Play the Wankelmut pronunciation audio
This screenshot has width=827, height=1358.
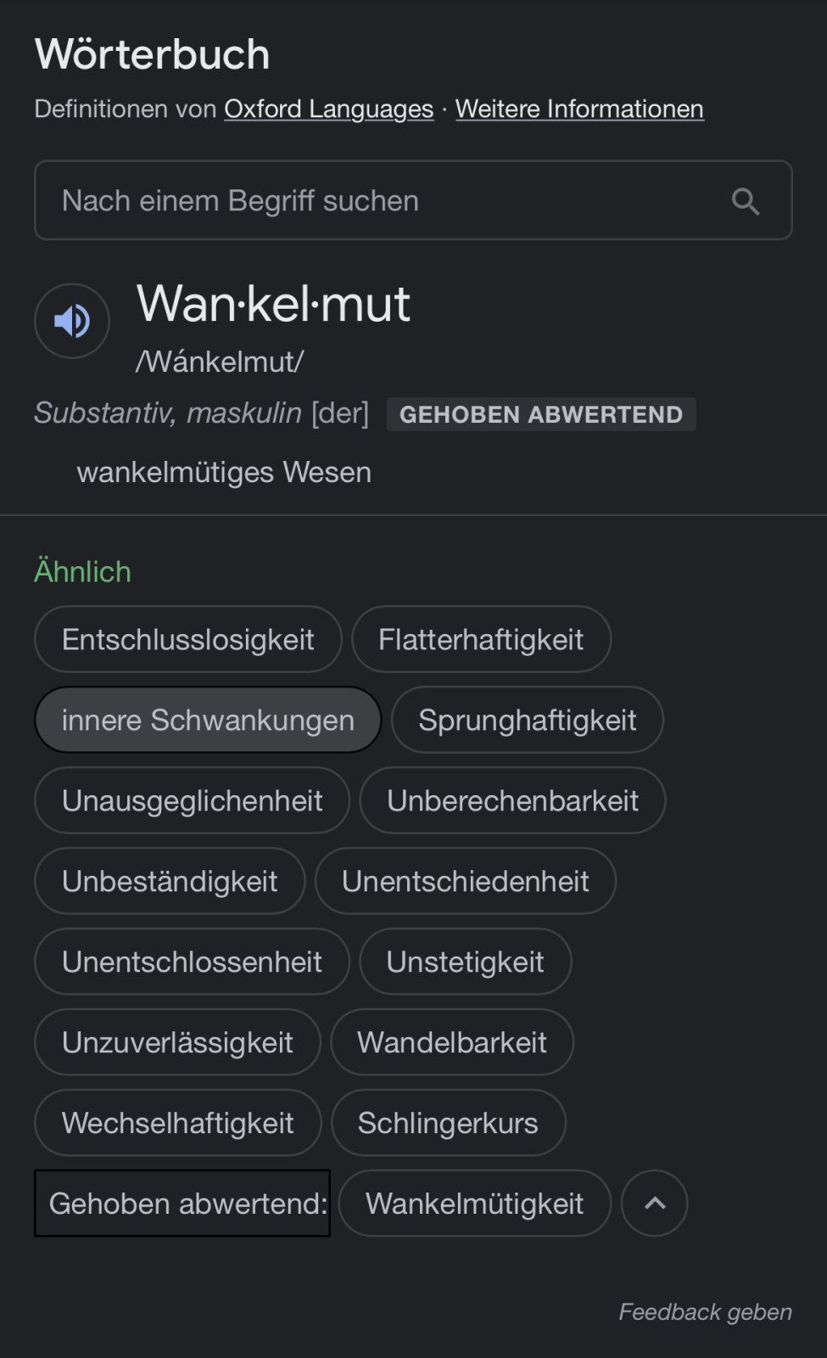(72, 321)
